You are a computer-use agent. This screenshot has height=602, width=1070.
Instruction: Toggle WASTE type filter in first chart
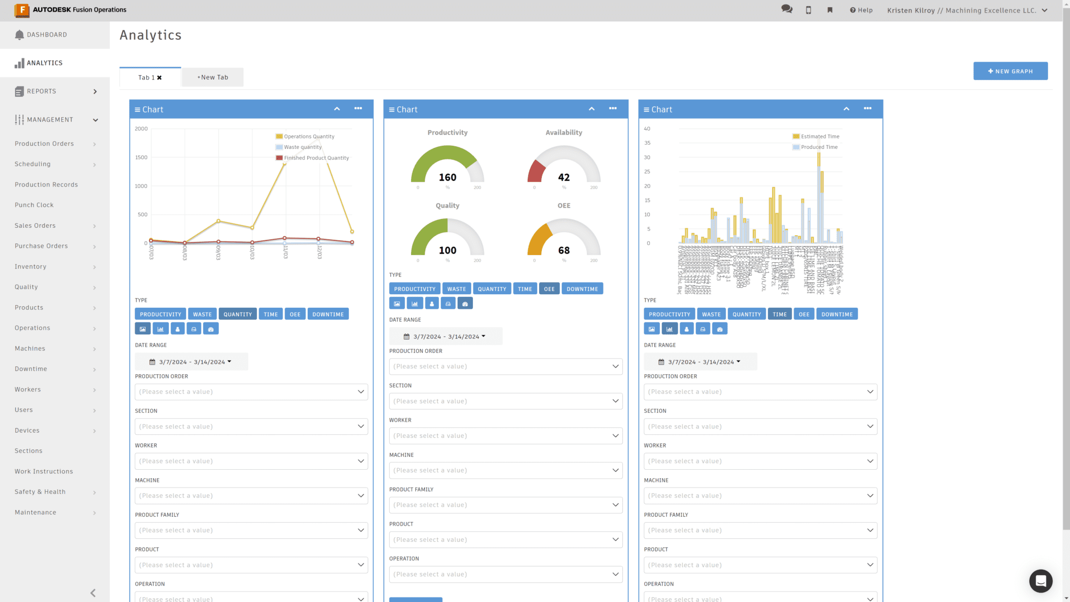202,314
